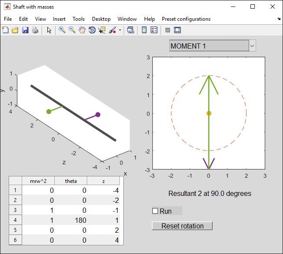Screen dimensions: 283x254
Task: Open the MOMENT 1 dropdown list
Action: [x=252, y=46]
